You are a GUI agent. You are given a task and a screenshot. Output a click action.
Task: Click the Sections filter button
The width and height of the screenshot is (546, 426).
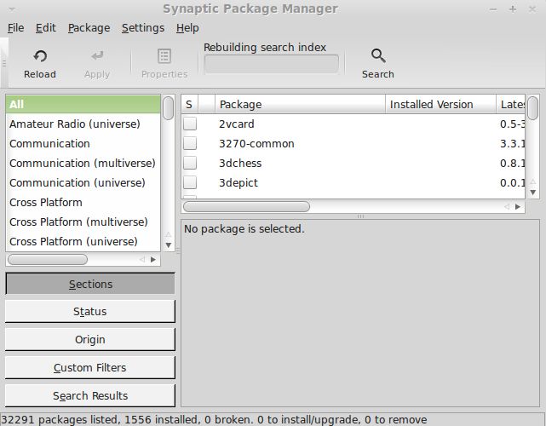coord(90,284)
